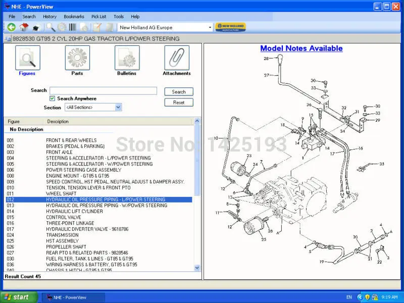Click the barcode icon in toolbar
The image size is (404, 303).
[73, 27]
